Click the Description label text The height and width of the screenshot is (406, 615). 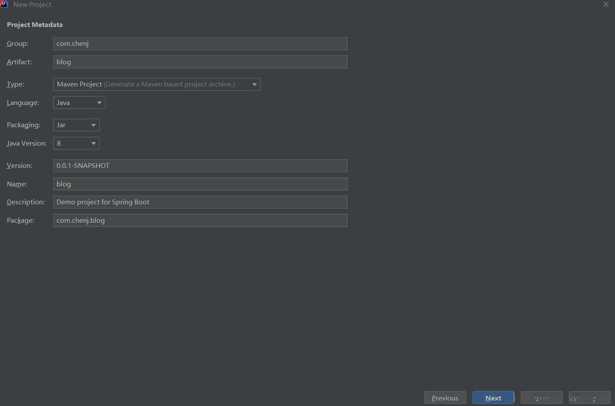click(26, 202)
